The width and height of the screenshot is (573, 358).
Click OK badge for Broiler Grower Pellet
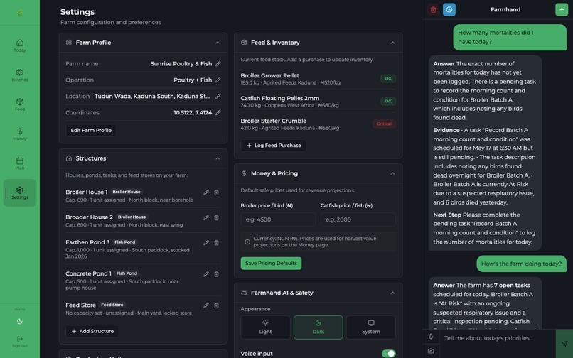pos(388,79)
